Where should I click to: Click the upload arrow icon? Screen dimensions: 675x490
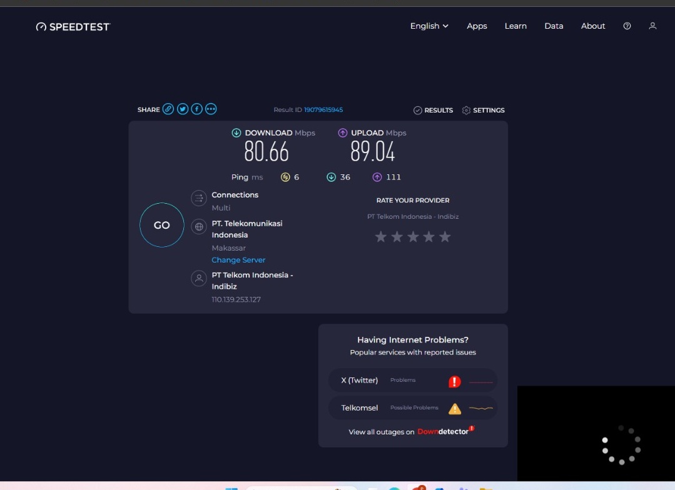(343, 132)
